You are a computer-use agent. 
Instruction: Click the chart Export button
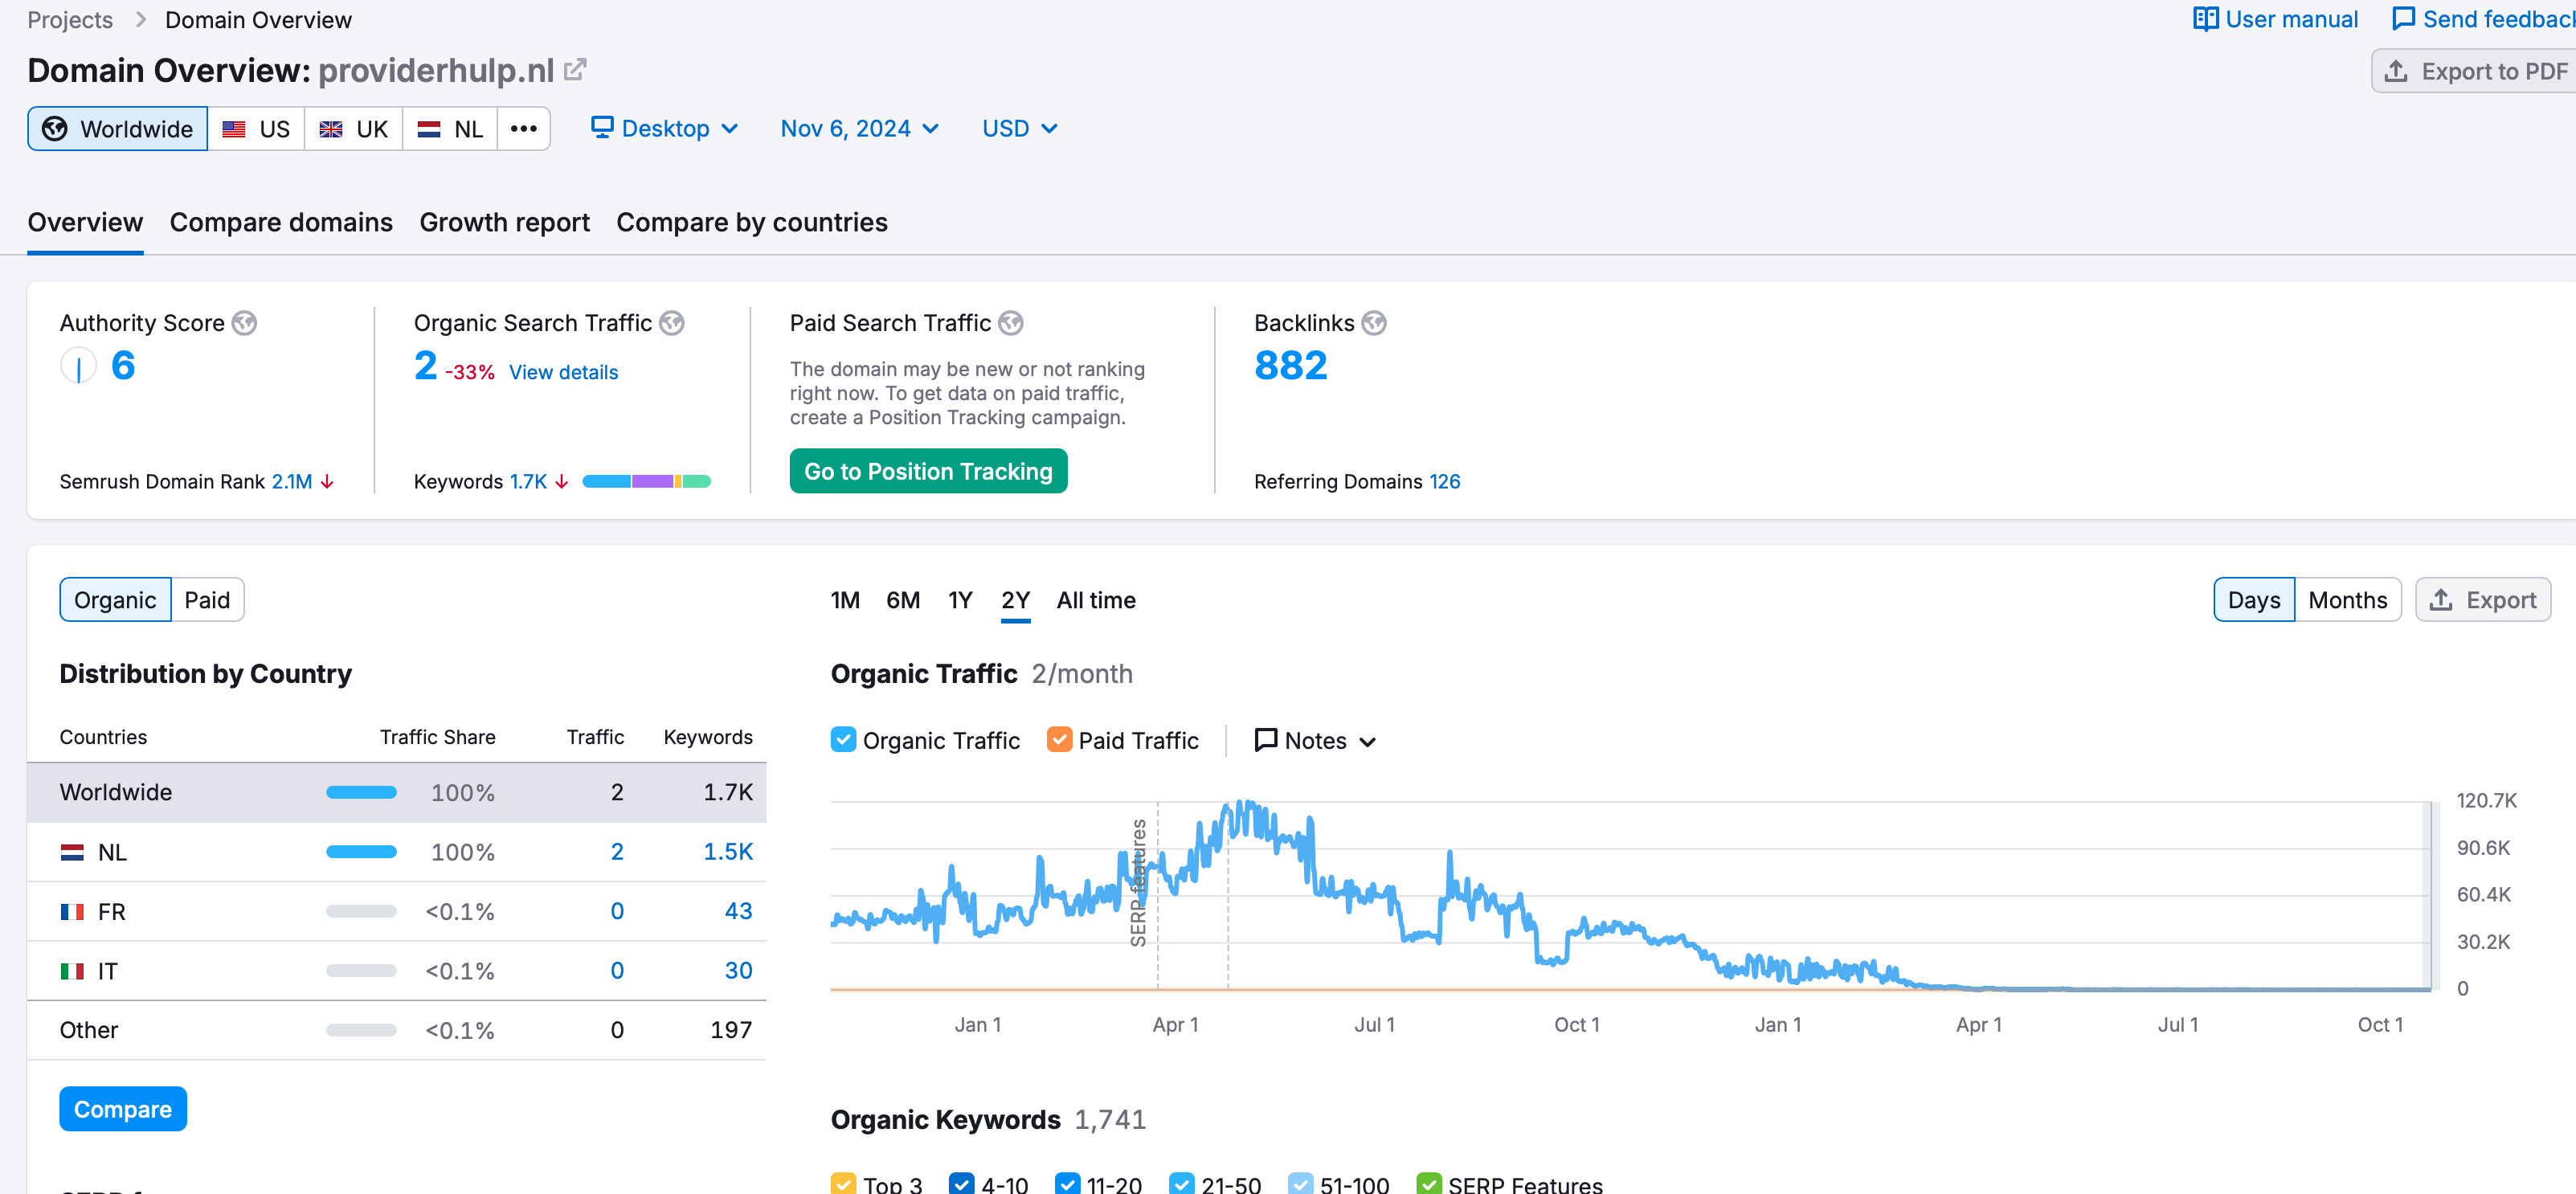click(x=2483, y=600)
